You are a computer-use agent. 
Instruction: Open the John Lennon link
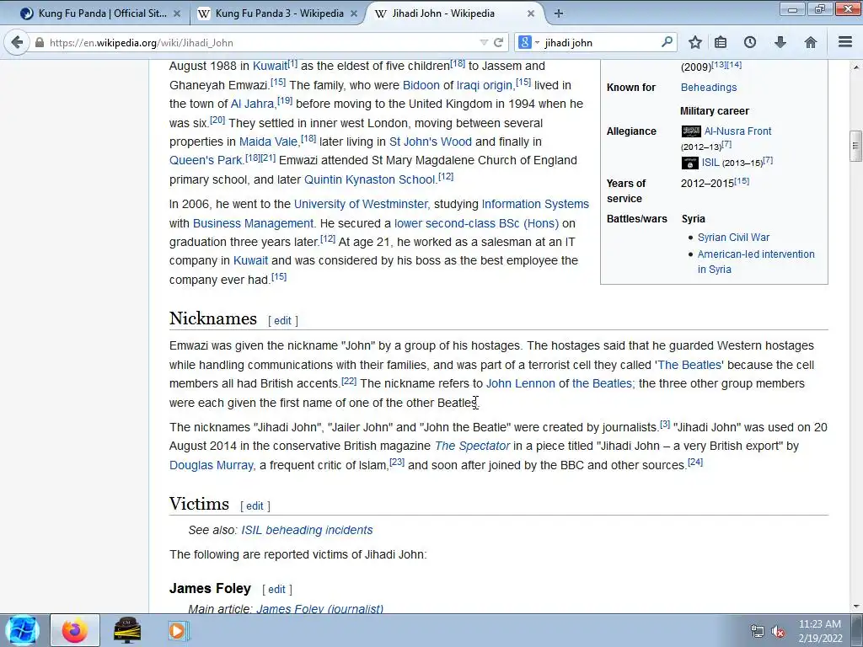coord(520,384)
